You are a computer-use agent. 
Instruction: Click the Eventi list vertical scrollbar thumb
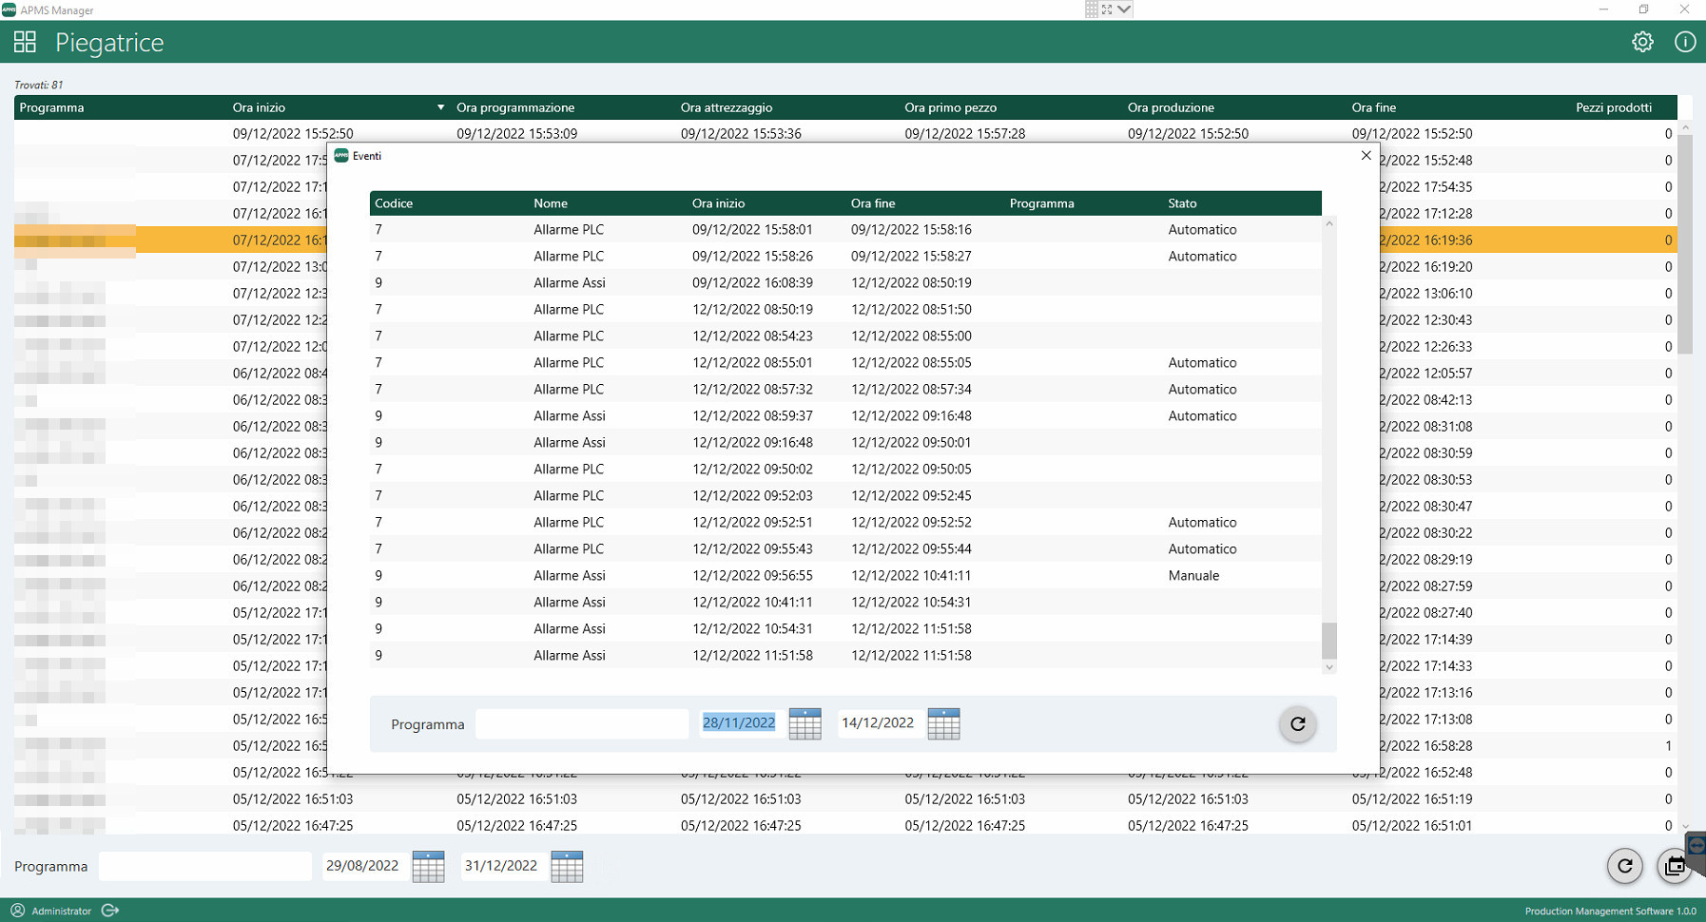pos(1329,640)
